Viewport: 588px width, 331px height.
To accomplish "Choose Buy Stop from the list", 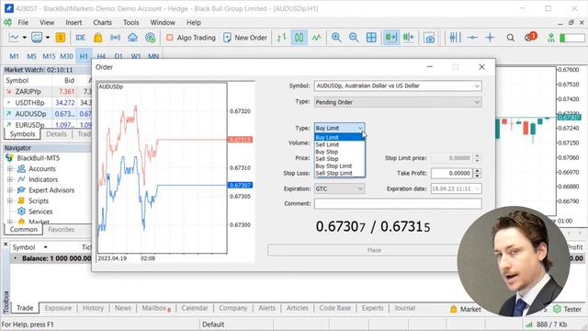I will click(339, 152).
